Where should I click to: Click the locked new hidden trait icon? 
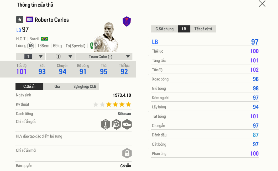(127, 153)
